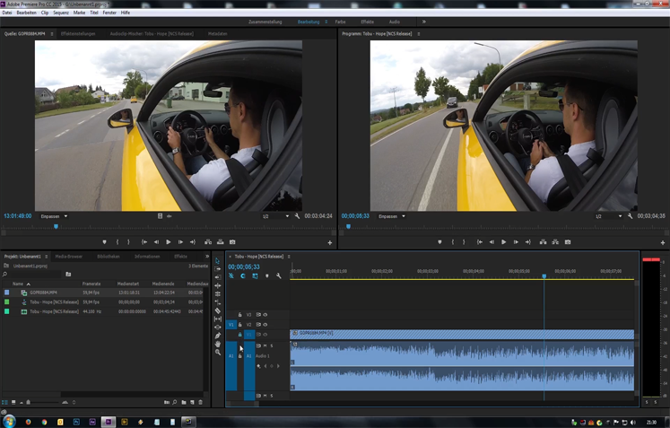This screenshot has height=428, width=670.
Task: Toggle sync lock on V2 track
Action: 258,325
